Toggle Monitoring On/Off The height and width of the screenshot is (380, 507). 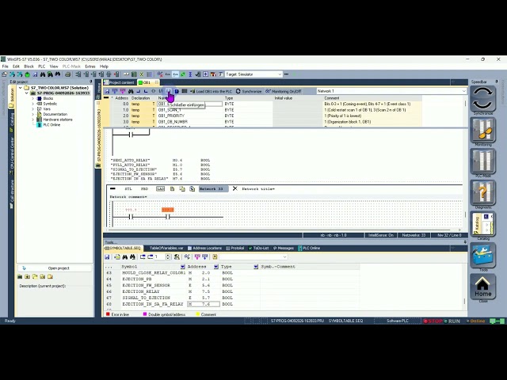284,92
